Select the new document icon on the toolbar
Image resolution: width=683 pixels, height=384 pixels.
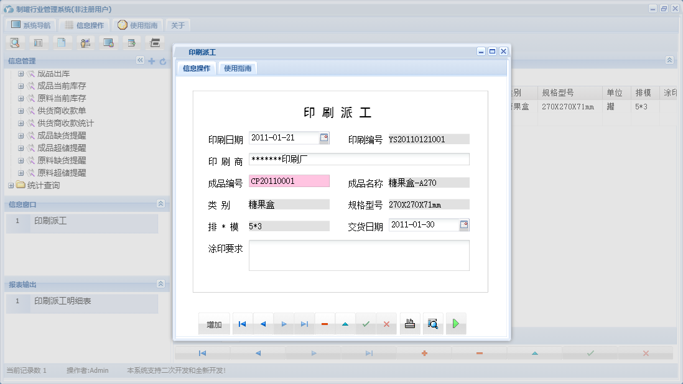62,42
